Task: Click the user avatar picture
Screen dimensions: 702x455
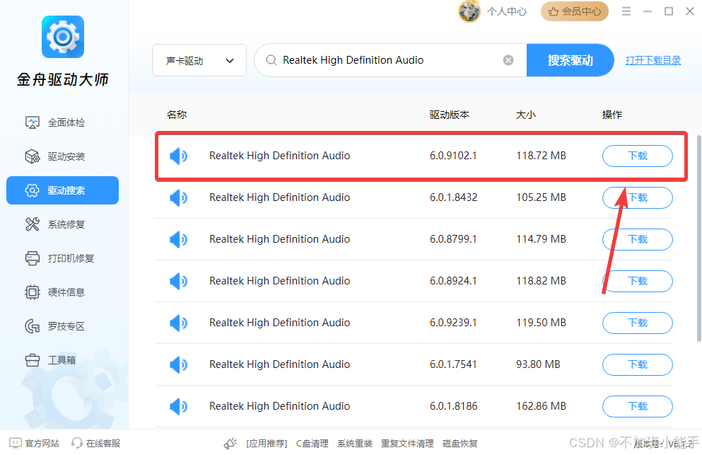Action: (x=469, y=11)
